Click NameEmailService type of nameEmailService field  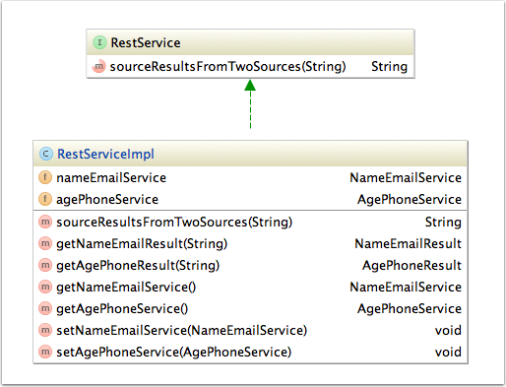click(406, 178)
